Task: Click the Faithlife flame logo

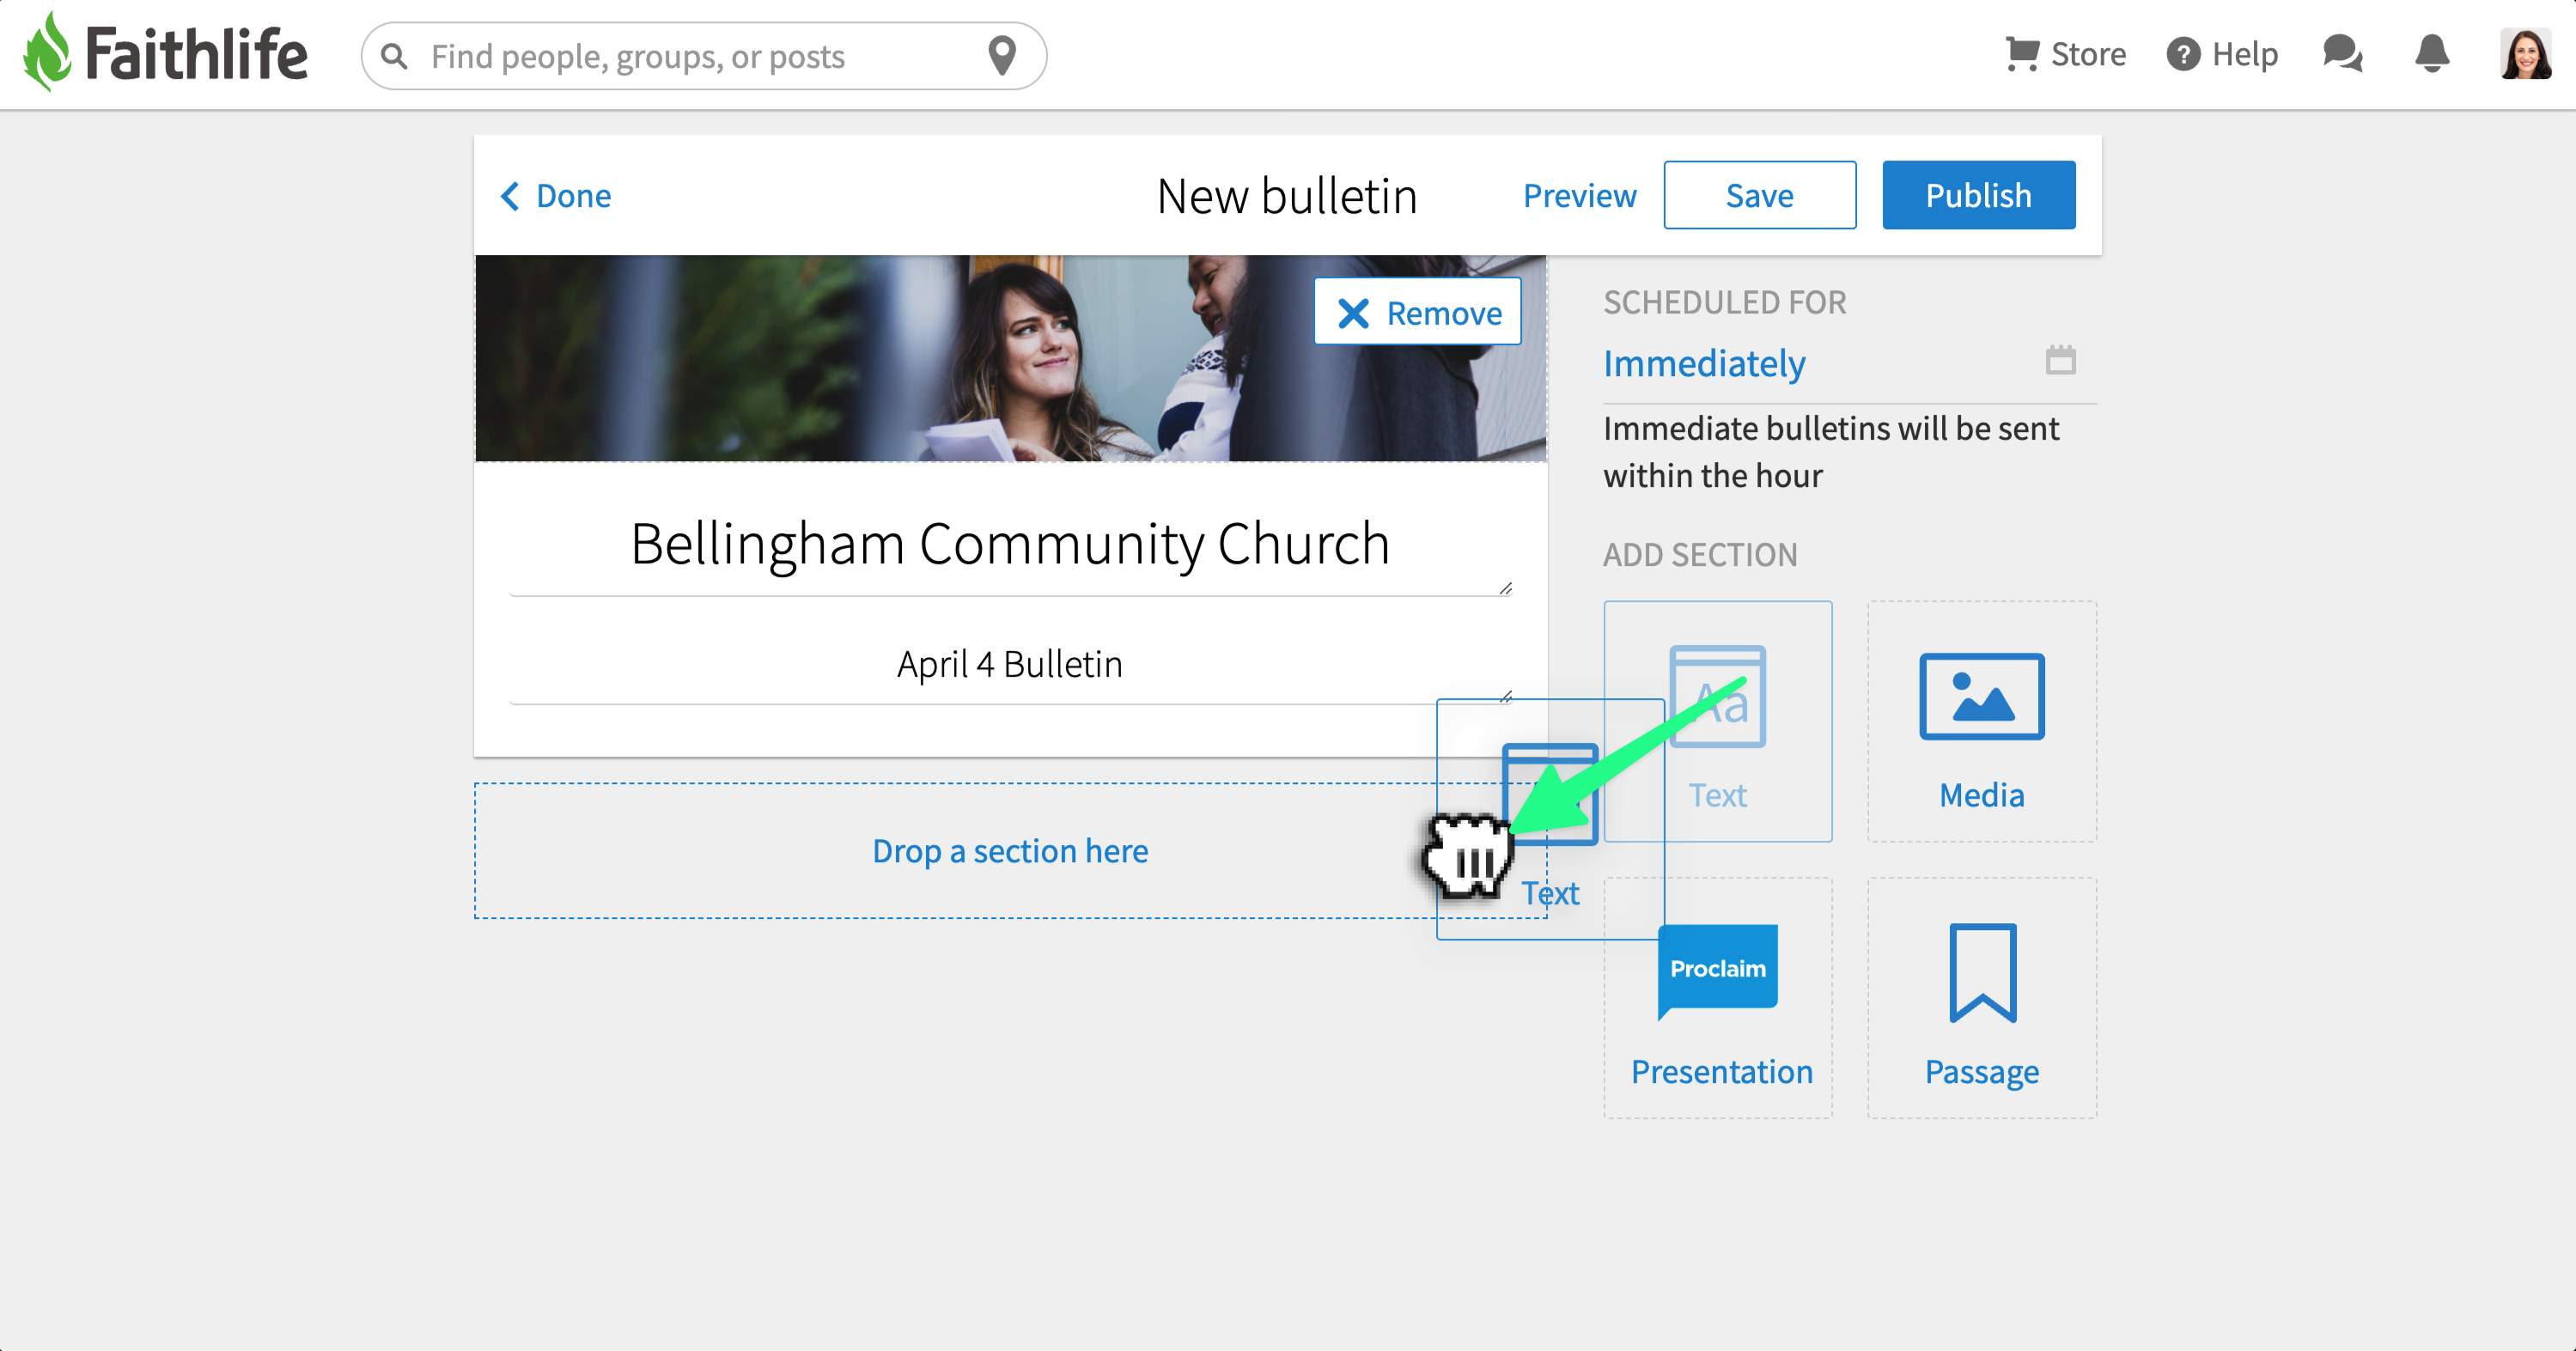Action: coord(48,54)
